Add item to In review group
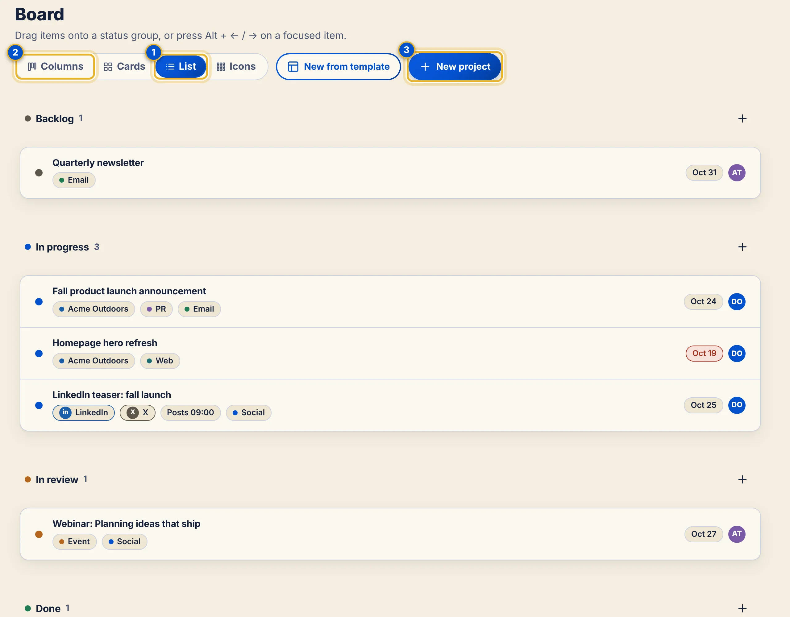 point(742,480)
